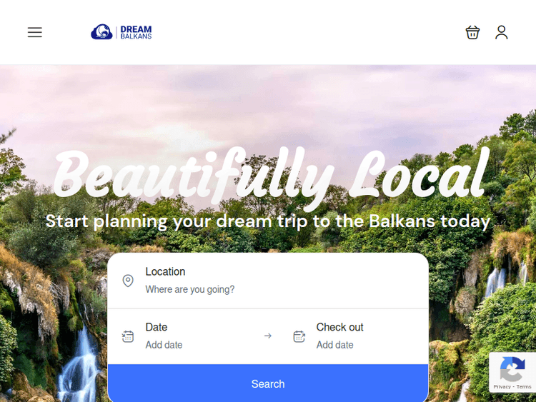Open the hamburger navigation menu
This screenshot has width=536, height=402.
[x=35, y=32]
